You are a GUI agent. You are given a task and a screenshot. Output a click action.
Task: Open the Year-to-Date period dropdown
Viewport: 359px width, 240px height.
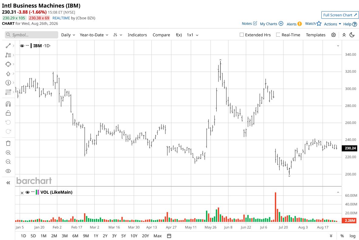tap(94, 35)
